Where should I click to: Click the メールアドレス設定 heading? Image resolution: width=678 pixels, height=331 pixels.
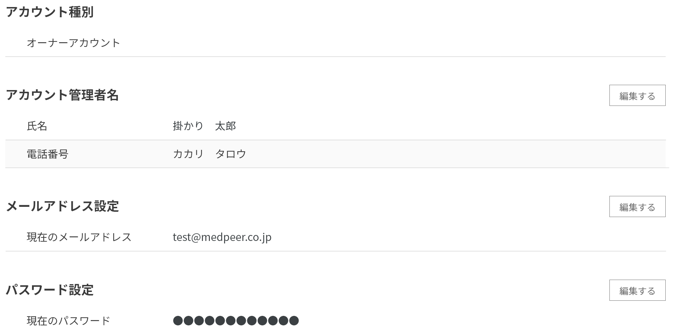(x=62, y=206)
